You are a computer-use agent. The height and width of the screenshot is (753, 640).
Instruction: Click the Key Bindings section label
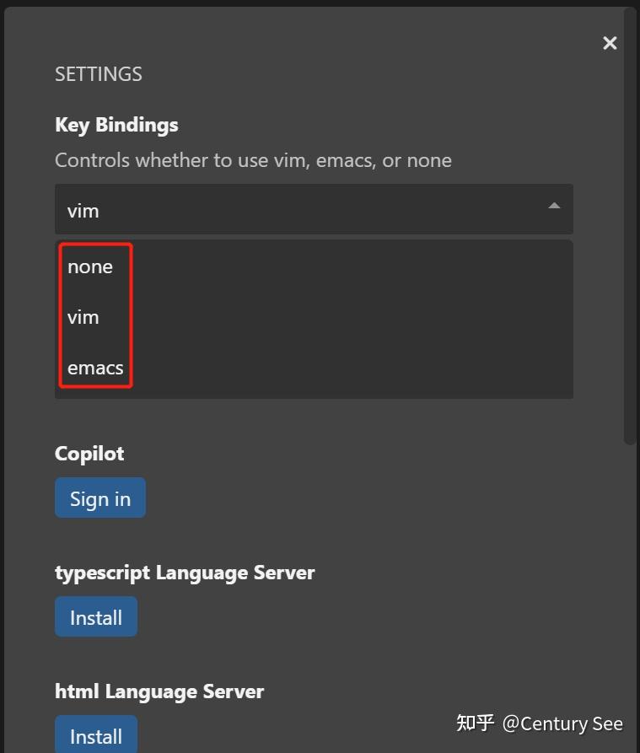point(116,125)
